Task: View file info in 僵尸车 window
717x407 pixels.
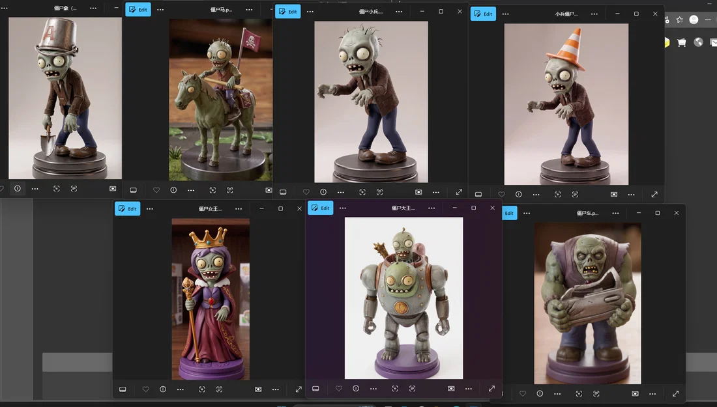Action: pos(540,394)
